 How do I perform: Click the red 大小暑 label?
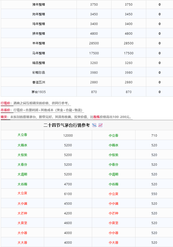click(x=22, y=233)
